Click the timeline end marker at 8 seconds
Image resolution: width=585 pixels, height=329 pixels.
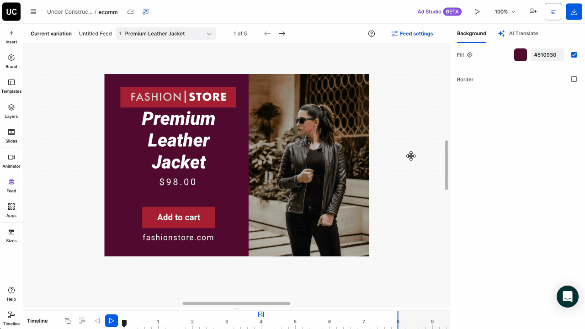pyautogui.click(x=398, y=319)
